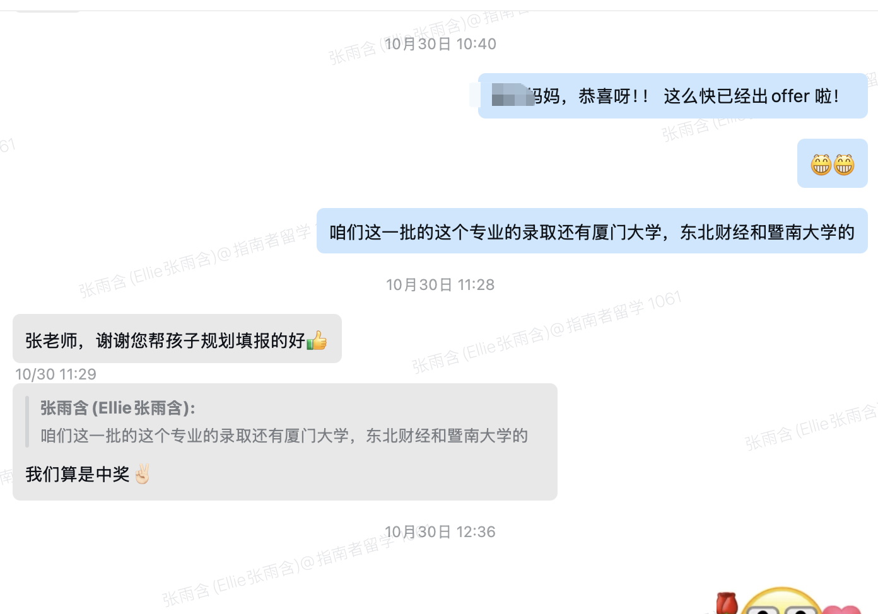Screen dimensions: 878x614
Task: Click the victory hand emoji after 我们算是中奖
Action: [143, 473]
